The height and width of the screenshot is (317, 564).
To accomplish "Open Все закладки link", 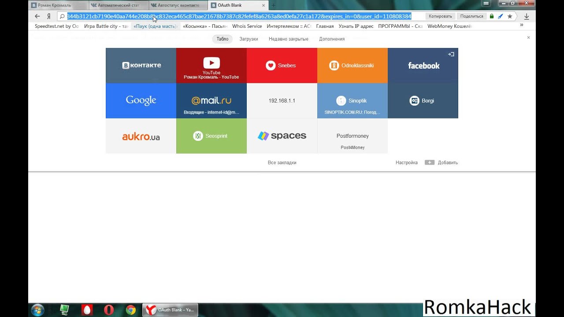I will click(282, 162).
